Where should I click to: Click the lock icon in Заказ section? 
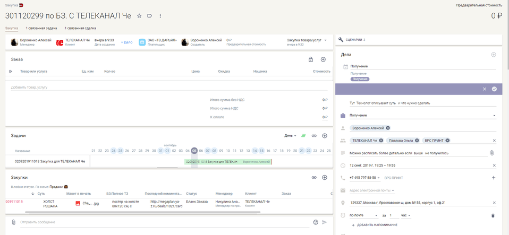[x=311, y=59]
